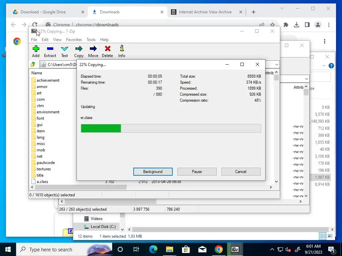The image size is (342, 256).
Task: Click the 7-Zip horizontal scrollbar
Action: click(x=81, y=187)
